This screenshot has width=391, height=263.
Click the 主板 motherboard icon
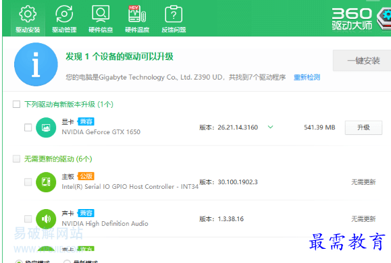coord(46,182)
